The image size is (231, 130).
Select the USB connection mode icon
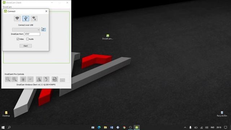pos(26,18)
